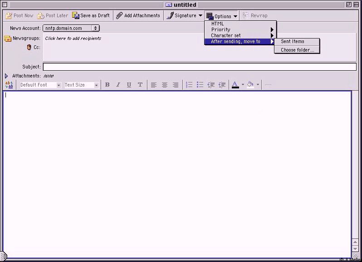Click into the Subject field
Screen dimensions: 362x262
(200, 67)
